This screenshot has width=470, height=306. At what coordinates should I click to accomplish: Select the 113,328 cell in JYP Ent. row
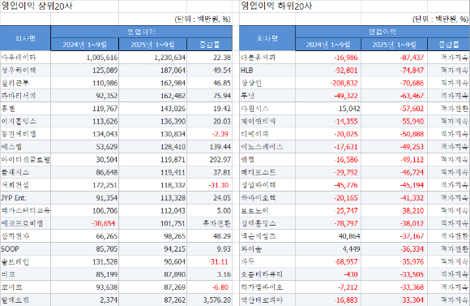pos(153,198)
